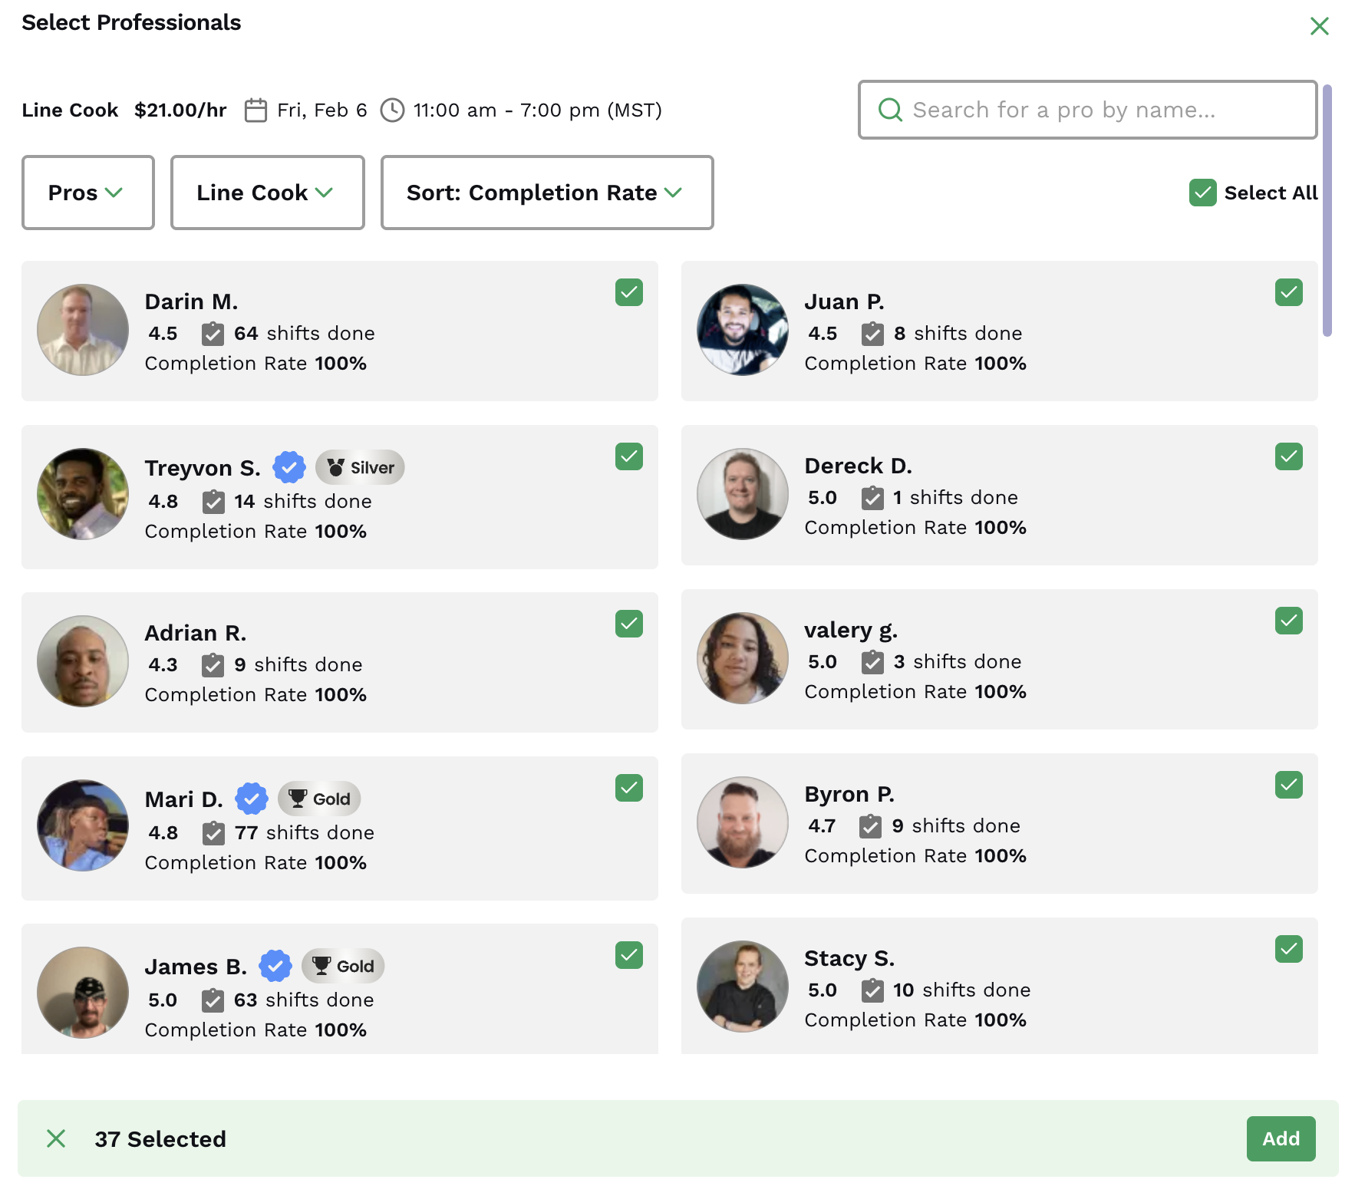Click the magnifier icon in search box
1355x1186 pixels.
point(890,110)
